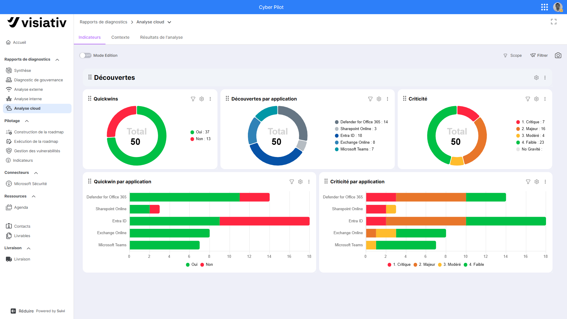Toggle 4. Faible legend in Criticité donut
Image resolution: width=567 pixels, height=319 pixels.
tap(530, 143)
